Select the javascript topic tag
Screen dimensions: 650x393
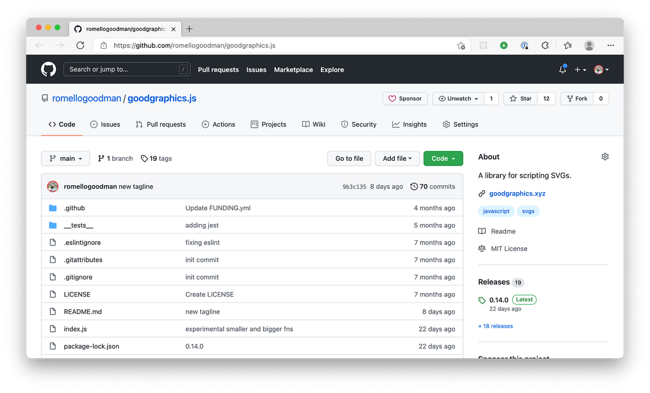[x=496, y=211]
